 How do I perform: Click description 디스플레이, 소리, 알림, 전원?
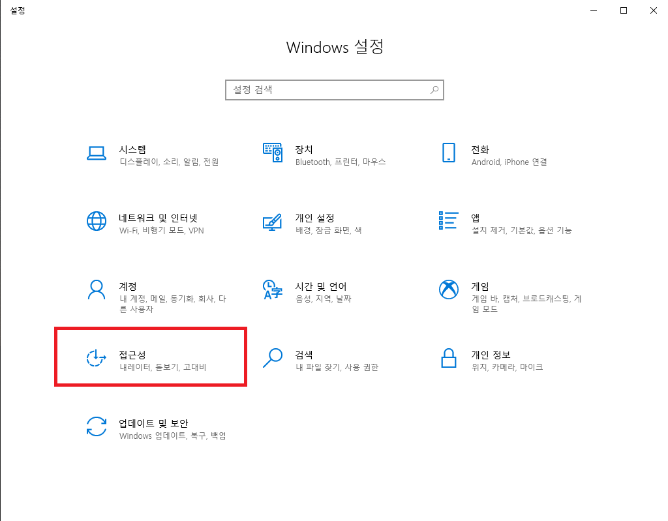coord(169,162)
